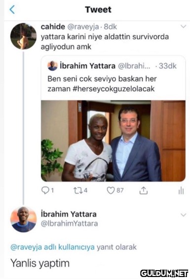Open @IbrahimYattara handle under reply name
The width and height of the screenshot is (190, 279).
pyautogui.click(x=69, y=223)
